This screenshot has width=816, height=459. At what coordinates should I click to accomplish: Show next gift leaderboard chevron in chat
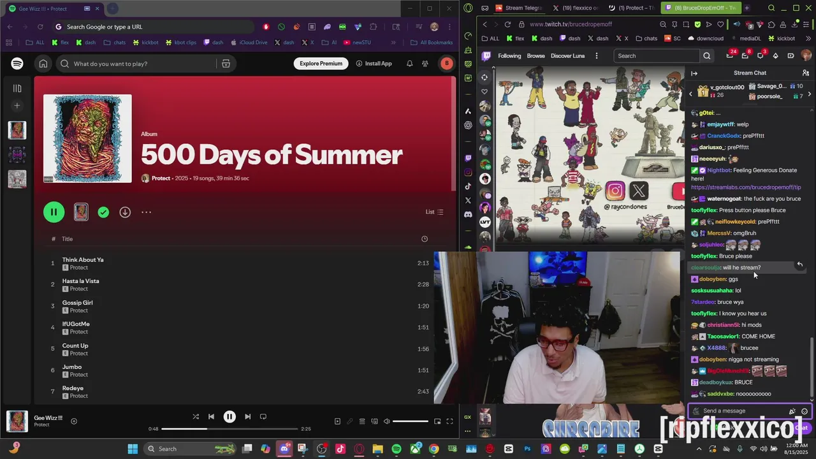[x=810, y=94]
